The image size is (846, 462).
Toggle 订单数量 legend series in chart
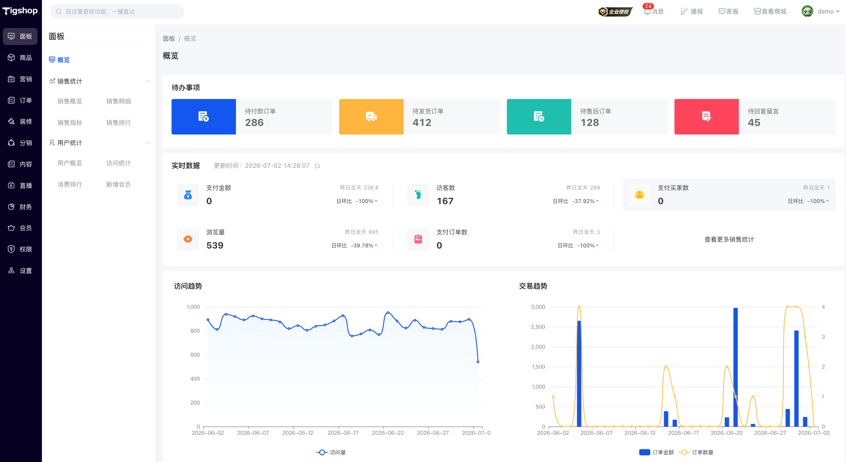coord(696,452)
